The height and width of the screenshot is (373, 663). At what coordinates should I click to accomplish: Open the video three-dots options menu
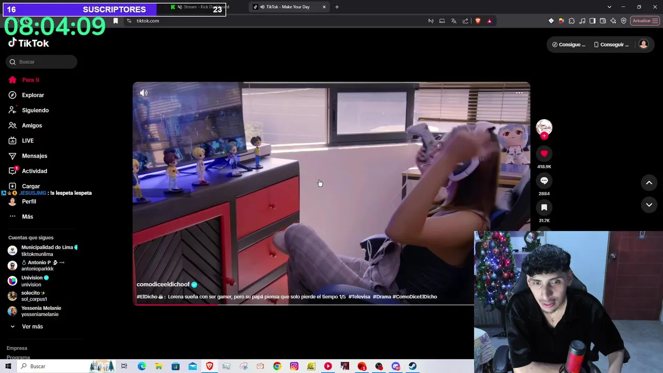pos(519,93)
